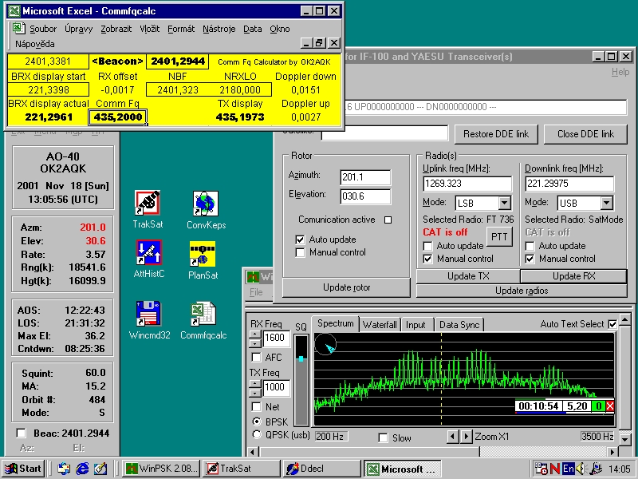Click the phase vector circle in WinPSK spectrum
The height and width of the screenshot is (479, 638).
click(x=325, y=344)
